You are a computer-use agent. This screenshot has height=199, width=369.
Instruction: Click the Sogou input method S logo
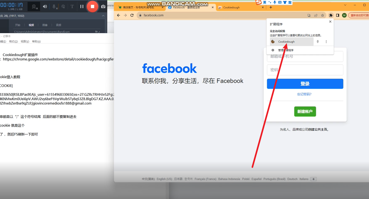(x=259, y=2)
